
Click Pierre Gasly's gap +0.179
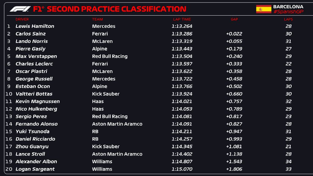point(234,49)
